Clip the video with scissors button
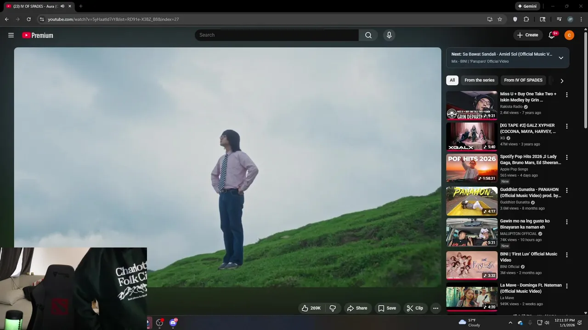The image size is (588, 330). [x=415, y=308]
